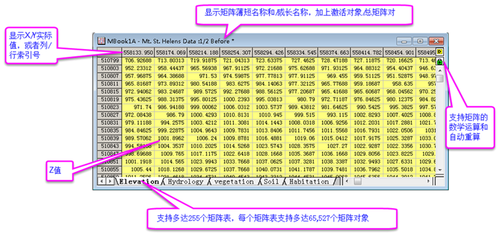The height and width of the screenshot is (233, 498).
Task: Click the cell with value 1001.8962
Action: click(x=171, y=138)
